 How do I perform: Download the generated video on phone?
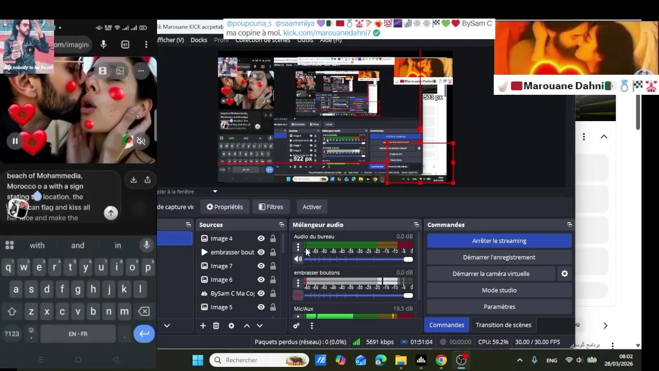tap(133, 179)
